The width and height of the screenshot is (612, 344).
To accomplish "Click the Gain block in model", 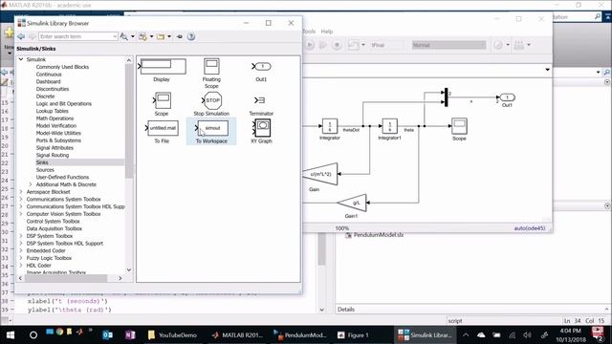I will 321,174.
